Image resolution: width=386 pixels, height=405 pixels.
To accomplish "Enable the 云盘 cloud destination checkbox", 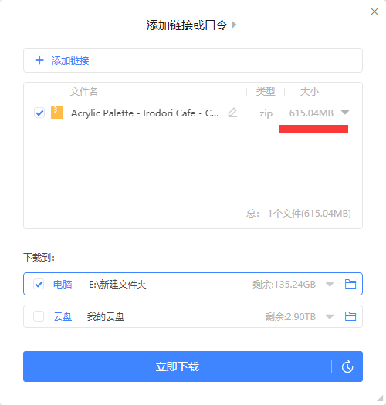I will (x=39, y=316).
